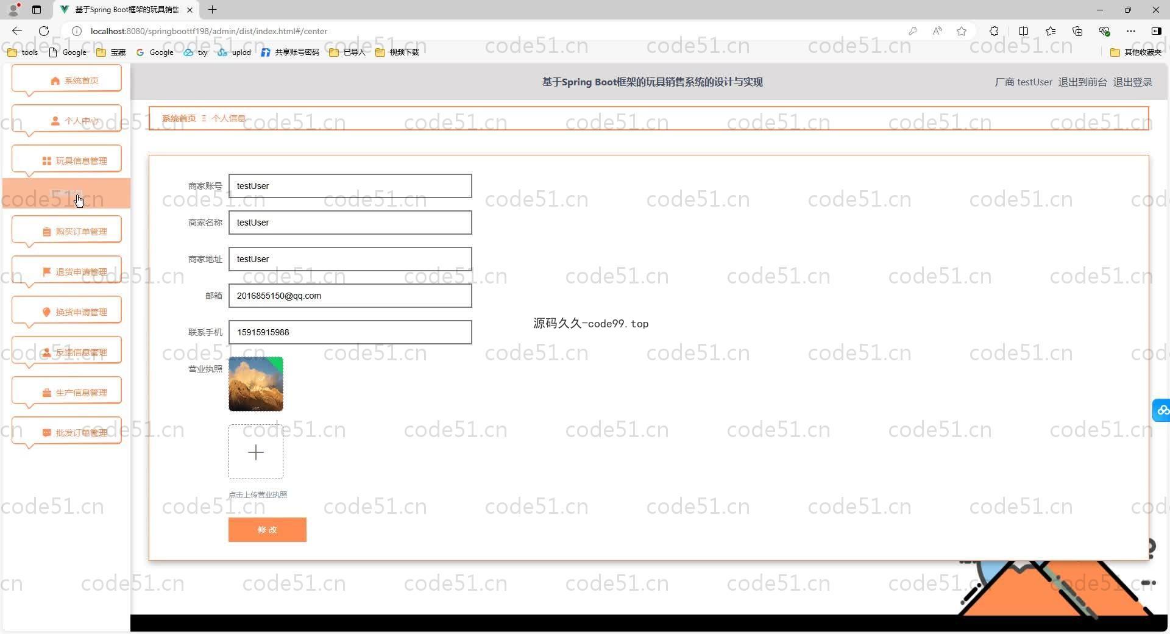The image size is (1170, 634).
Task: Close the current browser tab
Action: (x=190, y=10)
